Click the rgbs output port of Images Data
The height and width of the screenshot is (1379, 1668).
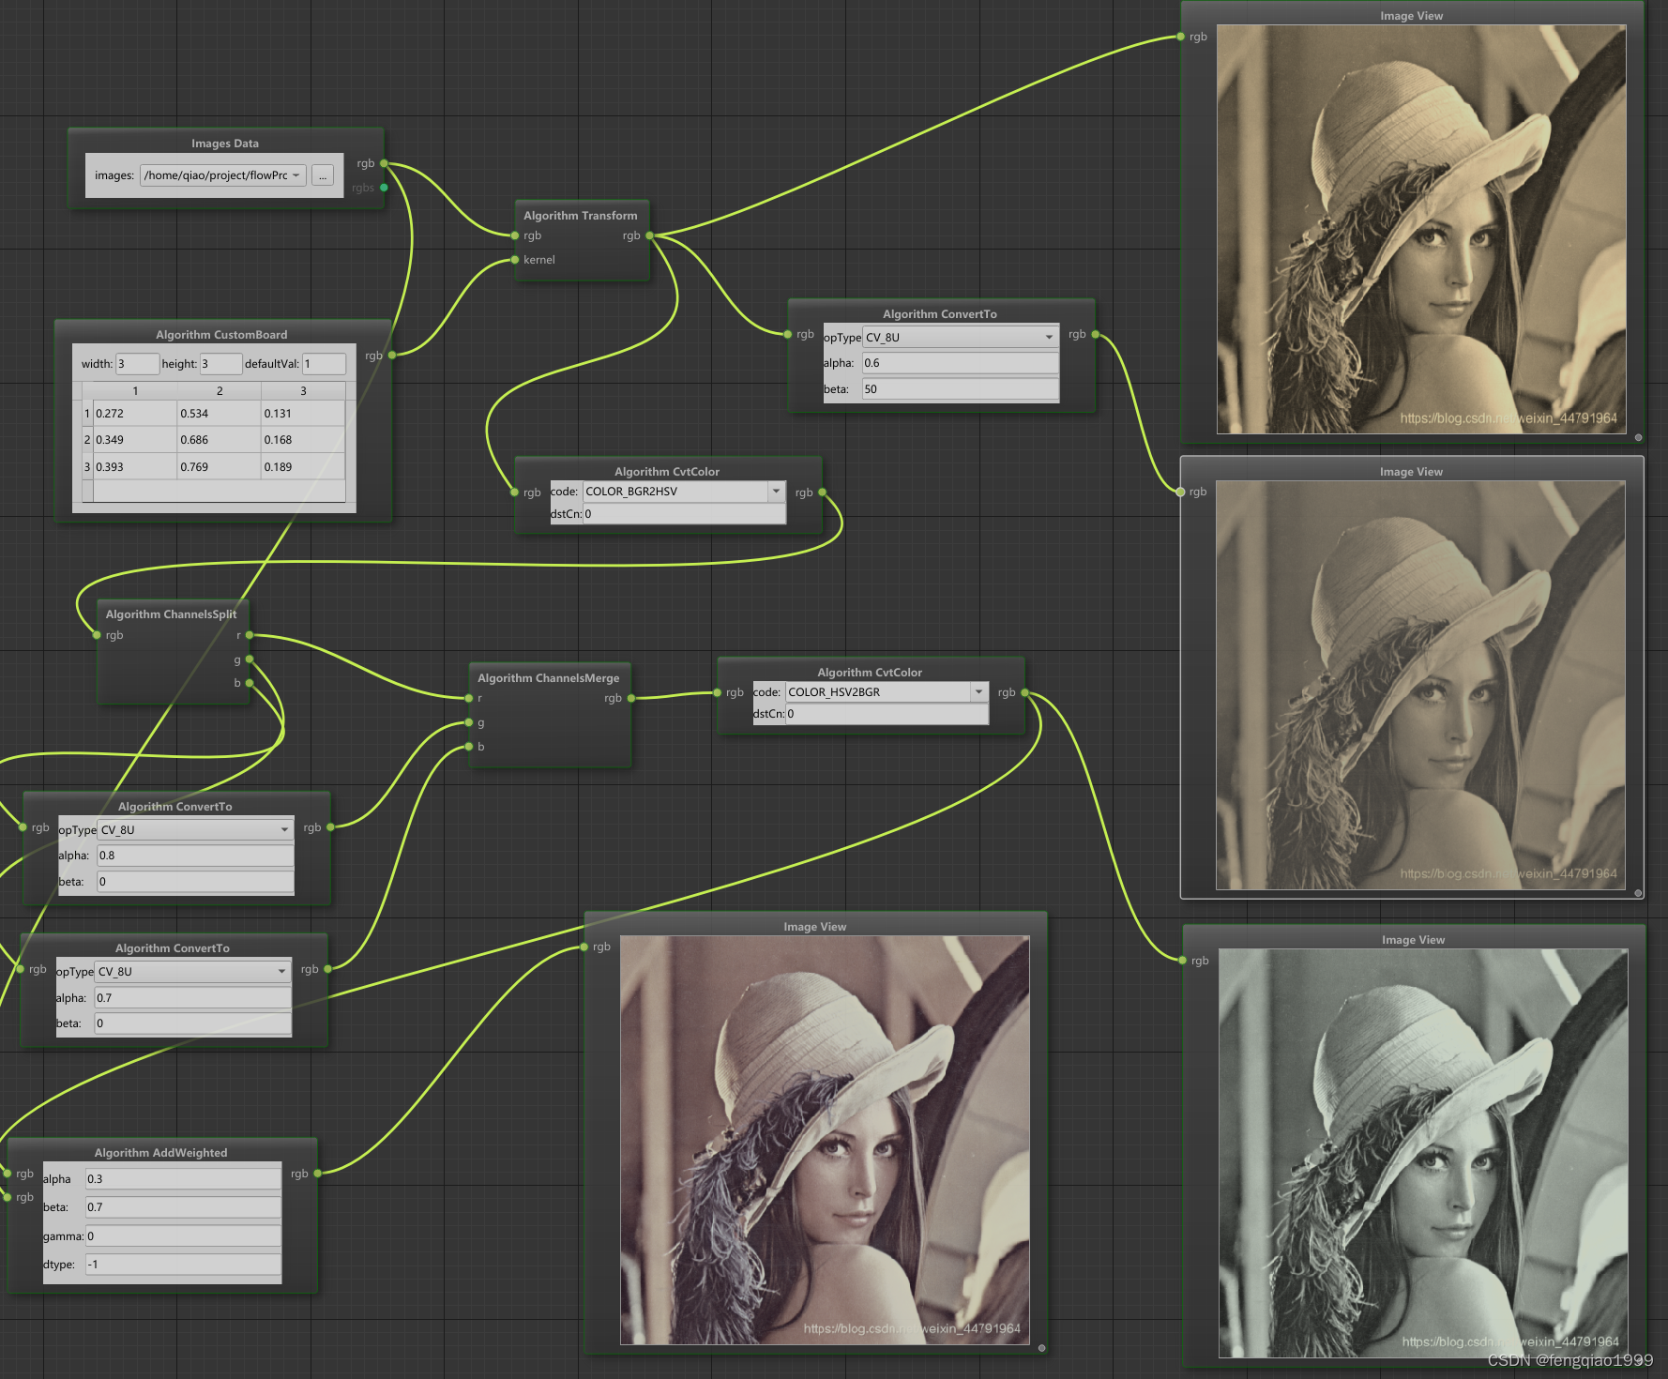point(384,188)
